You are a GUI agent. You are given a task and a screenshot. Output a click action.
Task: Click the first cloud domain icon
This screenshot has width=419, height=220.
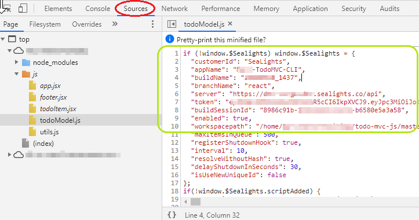pyautogui.click(x=19, y=50)
